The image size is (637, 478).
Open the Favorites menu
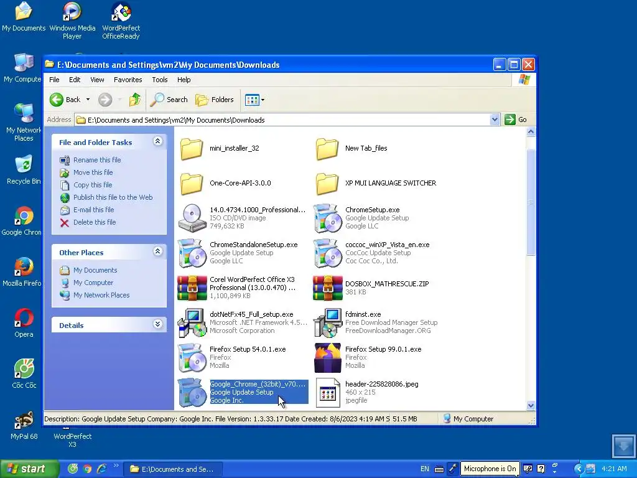click(x=128, y=80)
